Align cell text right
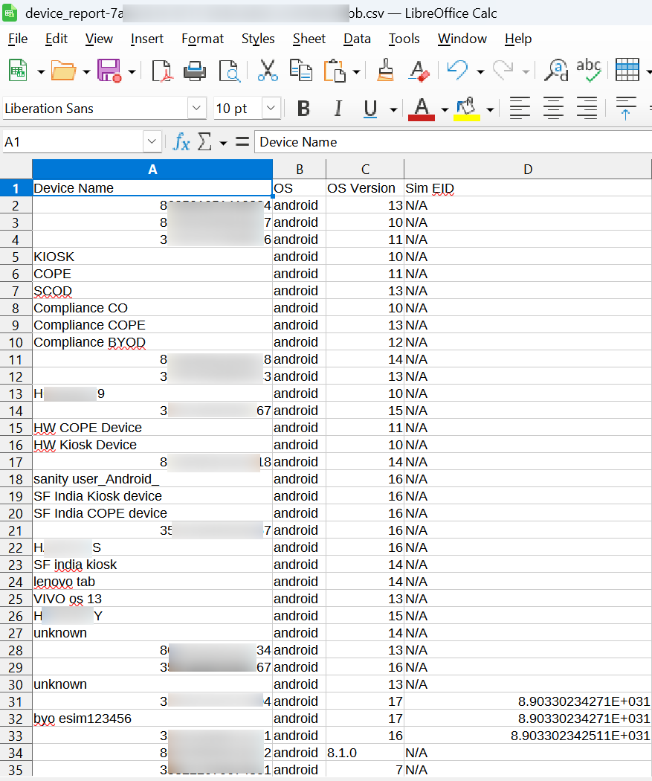 coord(587,108)
